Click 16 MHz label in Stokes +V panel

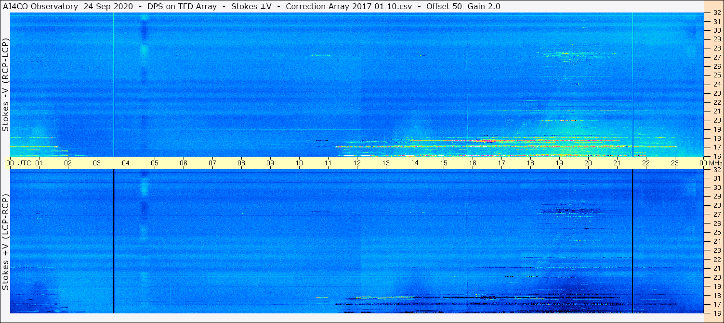pyautogui.click(x=716, y=313)
